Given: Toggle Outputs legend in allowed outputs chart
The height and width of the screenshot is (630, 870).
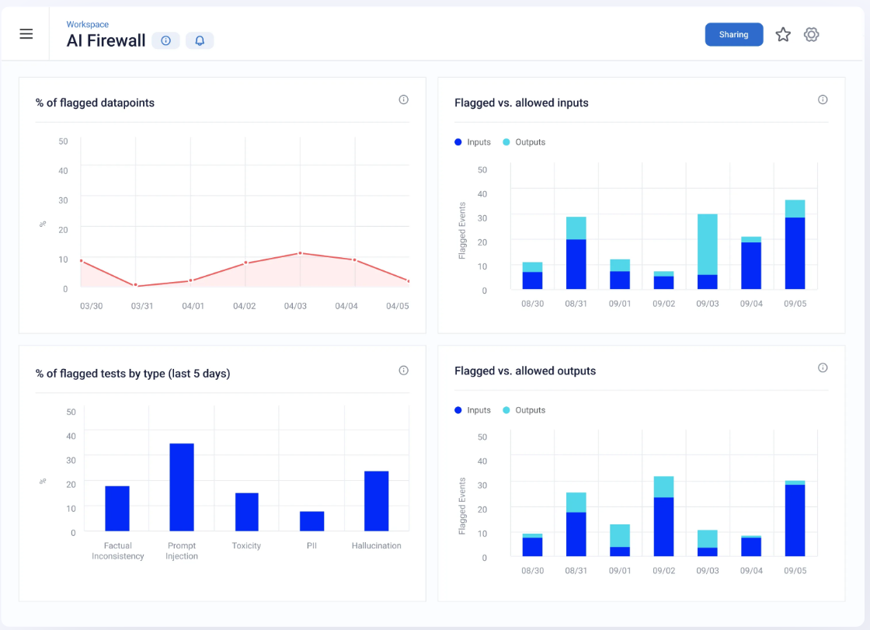Looking at the screenshot, I should pyautogui.click(x=524, y=410).
